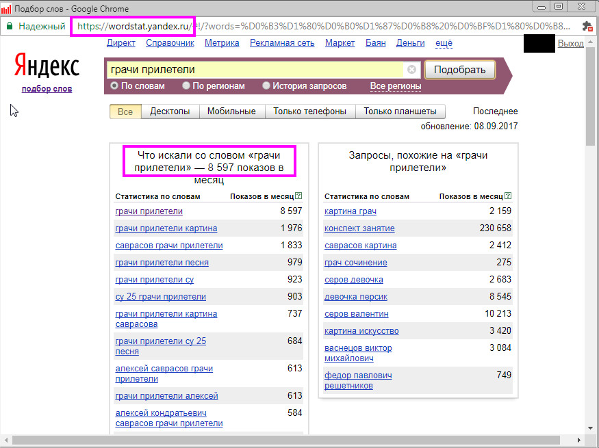Open the 'Метрика' top link
The width and height of the screenshot is (599, 448).
click(x=222, y=42)
